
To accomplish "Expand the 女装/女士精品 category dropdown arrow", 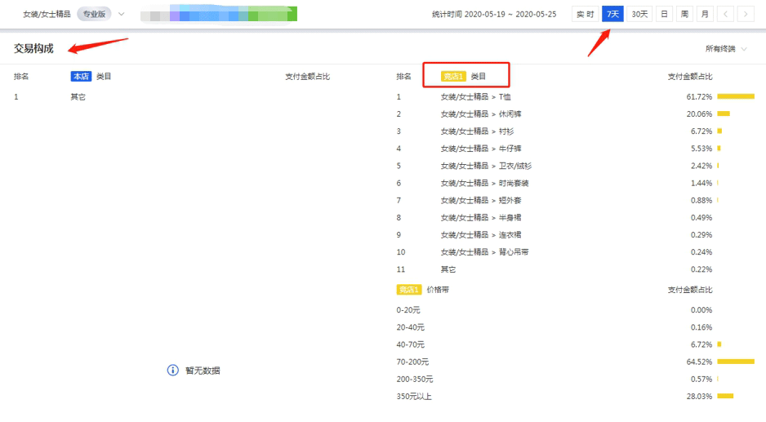I will (x=122, y=14).
